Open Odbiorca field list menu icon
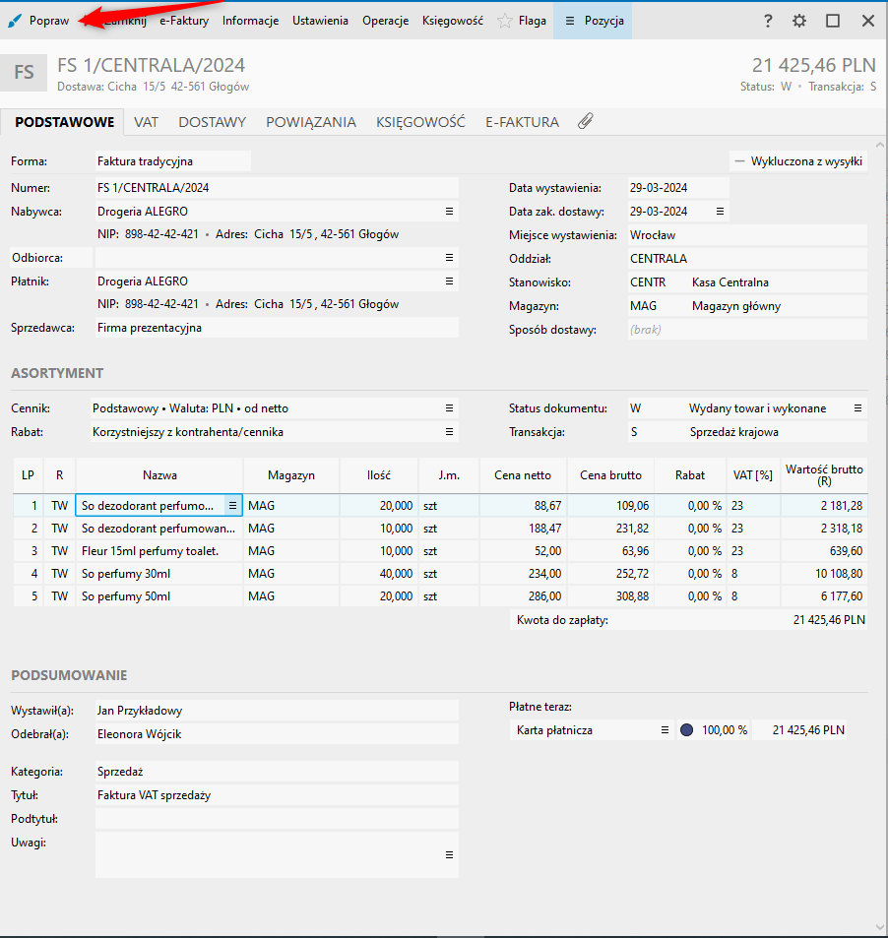The image size is (888, 938). [x=449, y=257]
